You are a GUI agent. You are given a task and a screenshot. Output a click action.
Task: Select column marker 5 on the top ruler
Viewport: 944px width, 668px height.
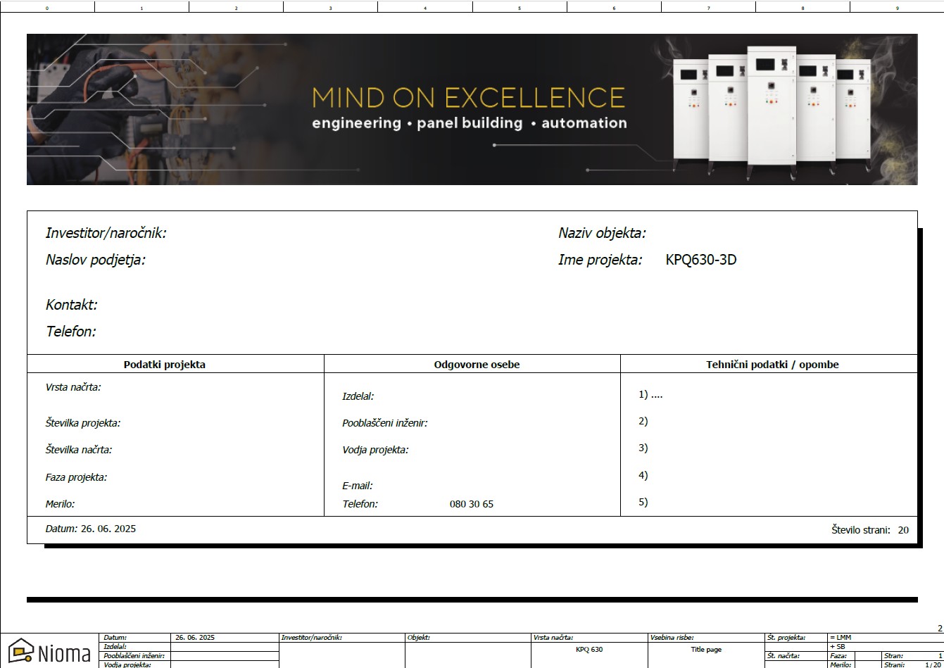coord(519,6)
